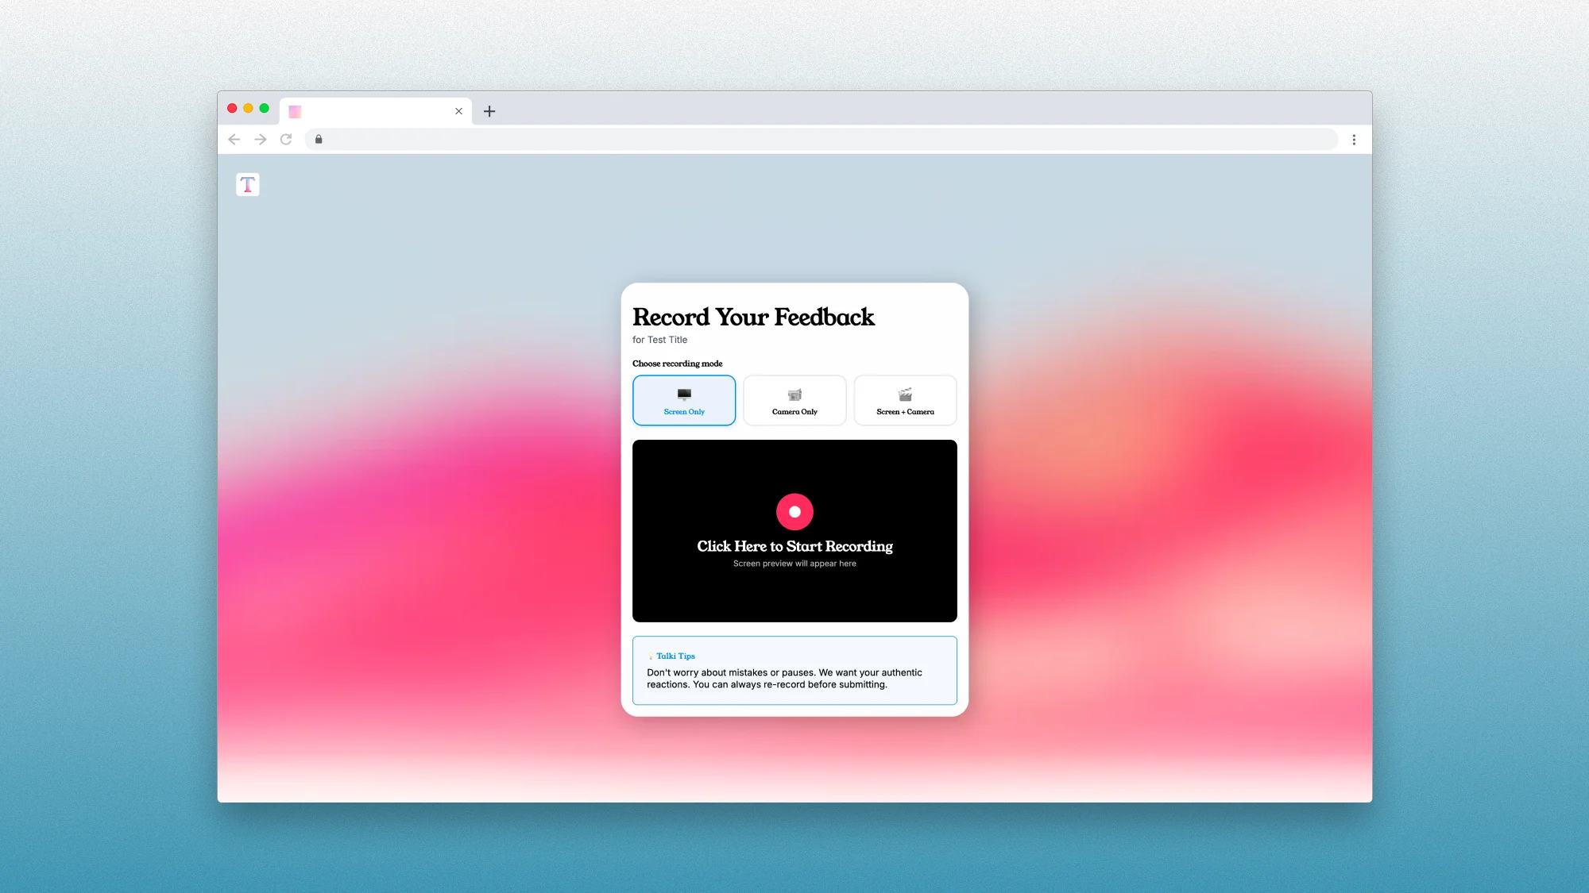The width and height of the screenshot is (1589, 893).
Task: Open the browser three-dot menu
Action: tap(1354, 140)
